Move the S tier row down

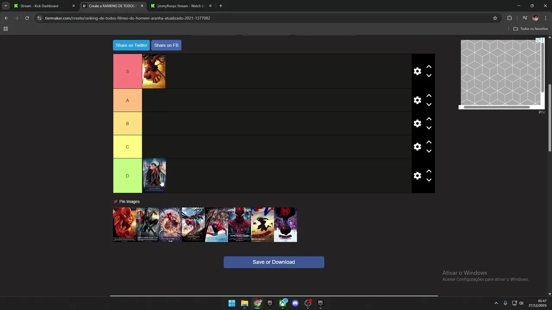point(429,76)
